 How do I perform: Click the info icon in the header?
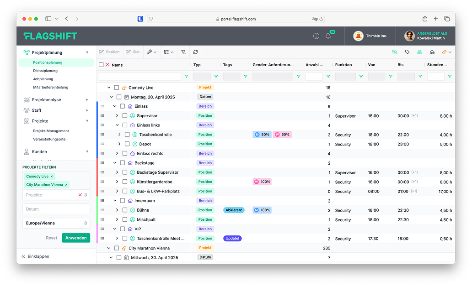316,36
